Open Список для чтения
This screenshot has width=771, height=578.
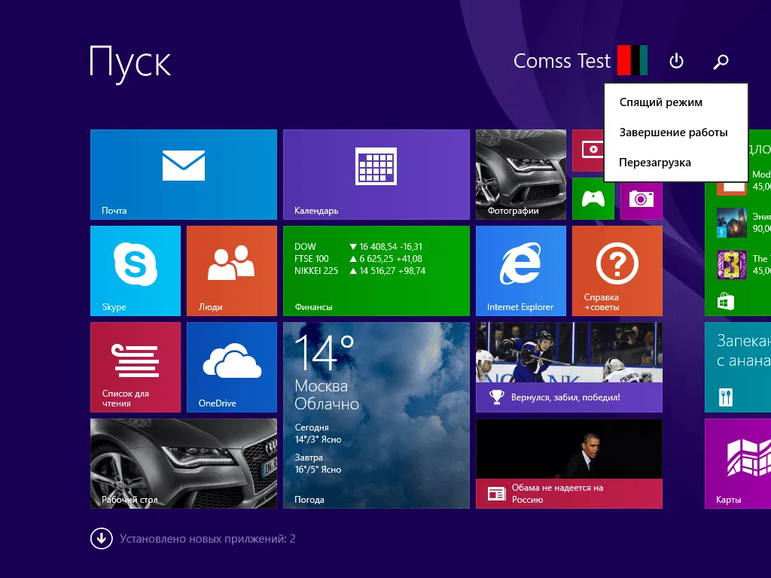136,367
